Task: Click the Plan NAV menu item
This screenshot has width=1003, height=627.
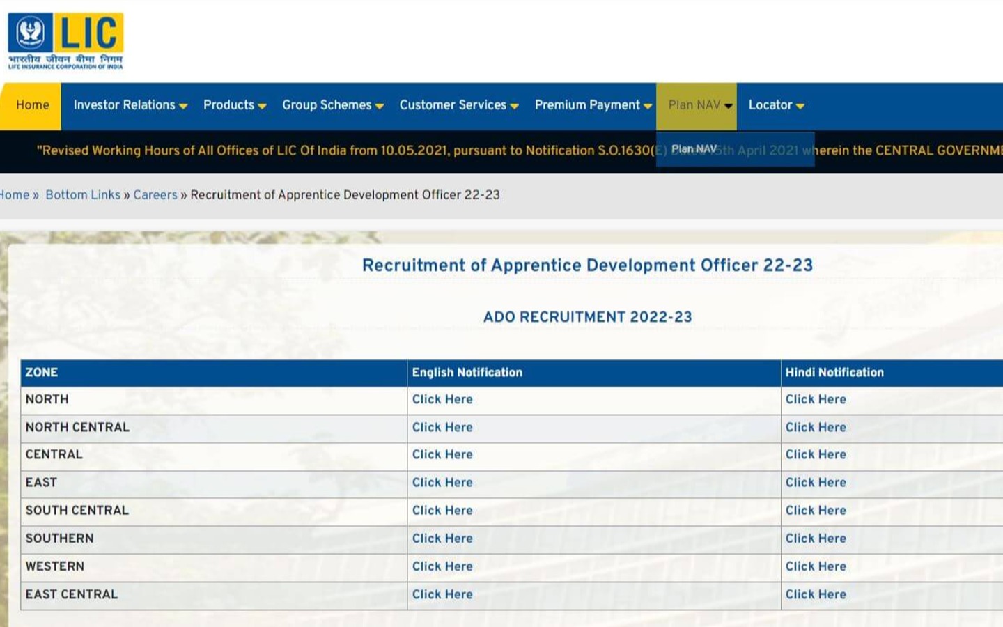Action: pos(699,105)
